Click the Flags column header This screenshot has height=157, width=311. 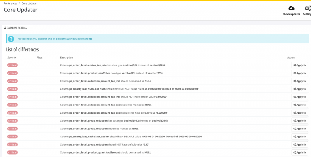point(39,58)
